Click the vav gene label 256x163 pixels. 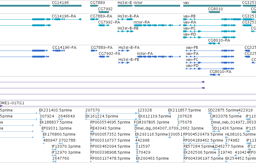tap(186, 3)
